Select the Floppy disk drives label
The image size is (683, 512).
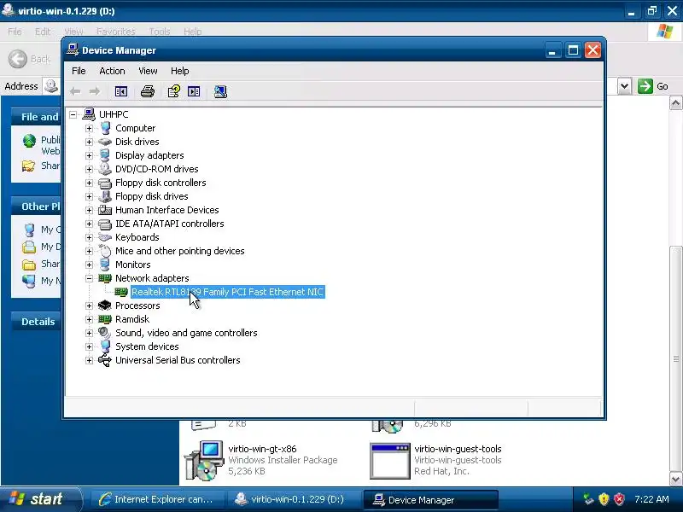coord(152,196)
